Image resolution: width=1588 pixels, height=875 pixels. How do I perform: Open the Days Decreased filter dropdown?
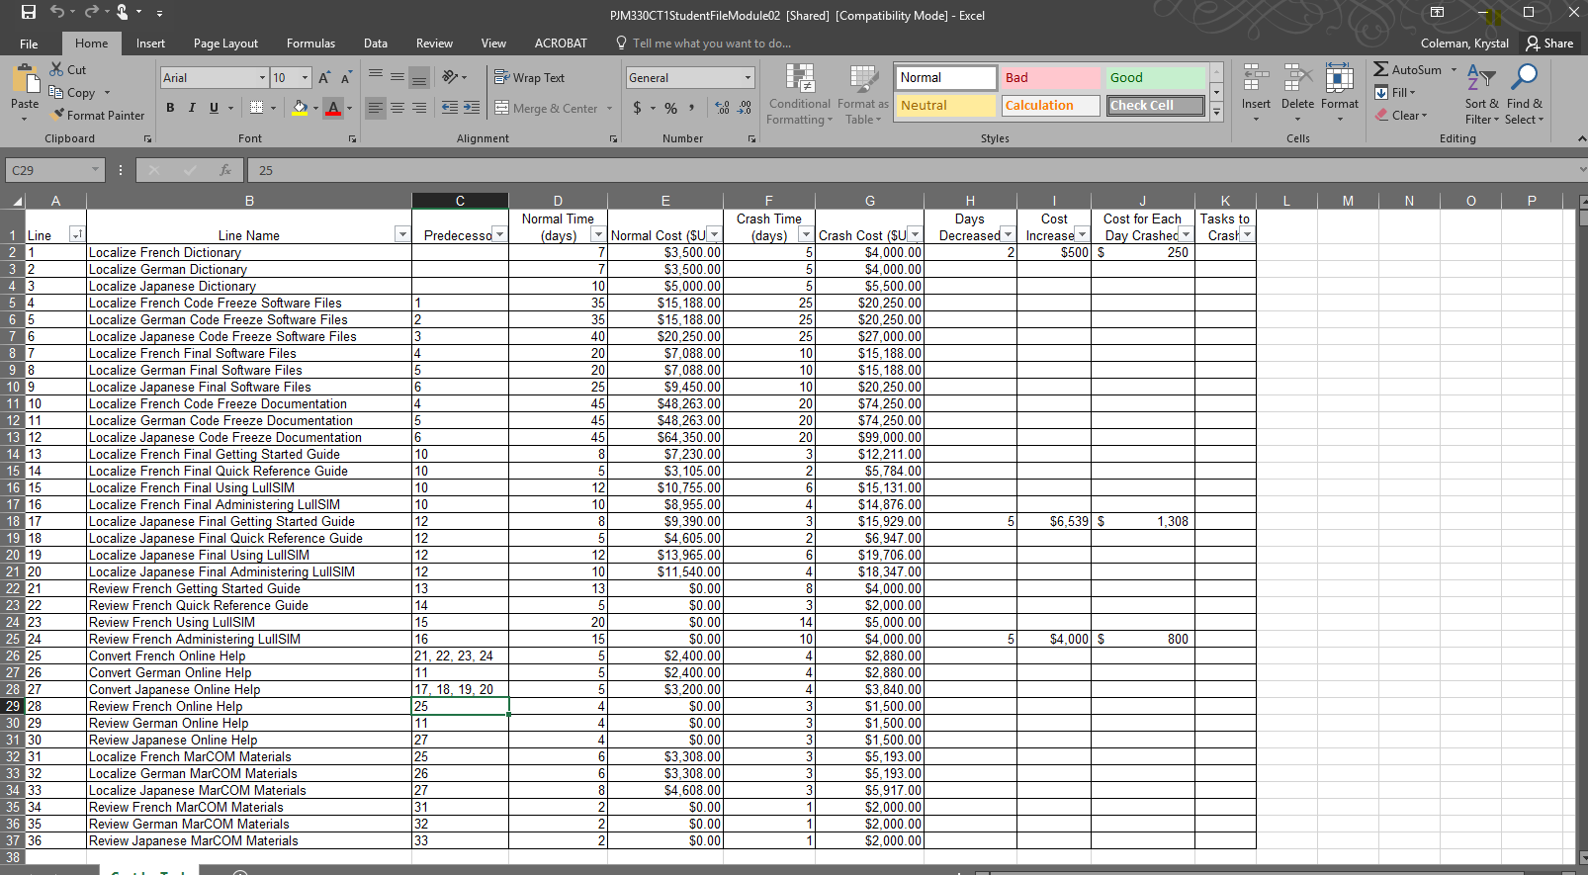click(1008, 234)
